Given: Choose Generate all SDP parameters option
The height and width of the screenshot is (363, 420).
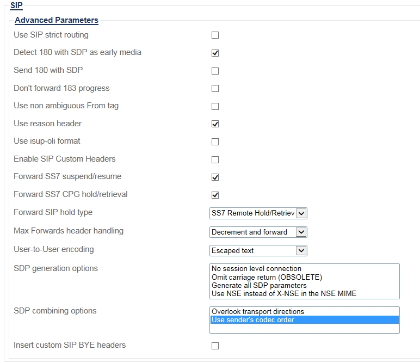Looking at the screenshot, I should coord(259,285).
